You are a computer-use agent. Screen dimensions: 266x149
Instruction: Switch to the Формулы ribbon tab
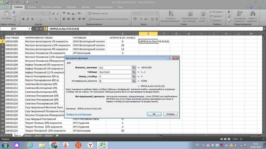(71, 7)
